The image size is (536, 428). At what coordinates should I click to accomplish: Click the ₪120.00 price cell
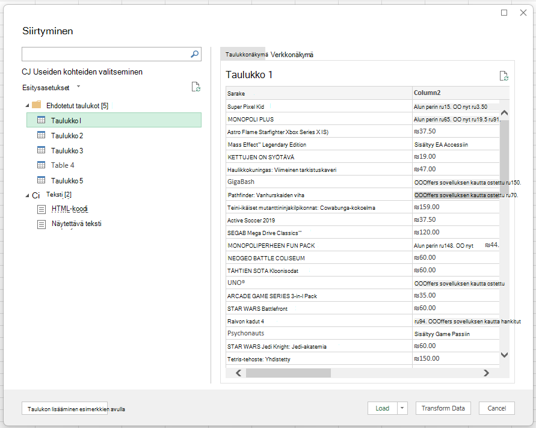point(456,232)
